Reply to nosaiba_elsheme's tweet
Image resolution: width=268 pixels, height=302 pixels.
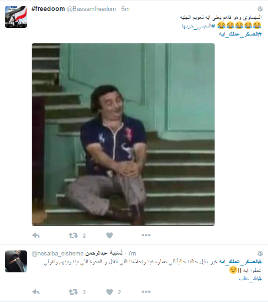pyautogui.click(x=36, y=292)
